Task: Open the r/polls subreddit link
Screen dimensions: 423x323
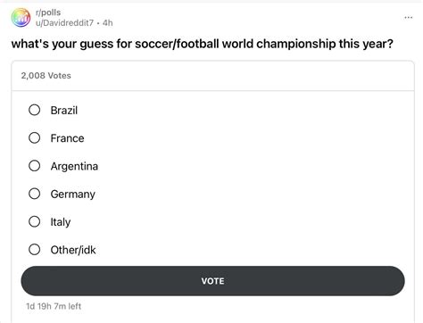Action: pyautogui.click(x=48, y=12)
